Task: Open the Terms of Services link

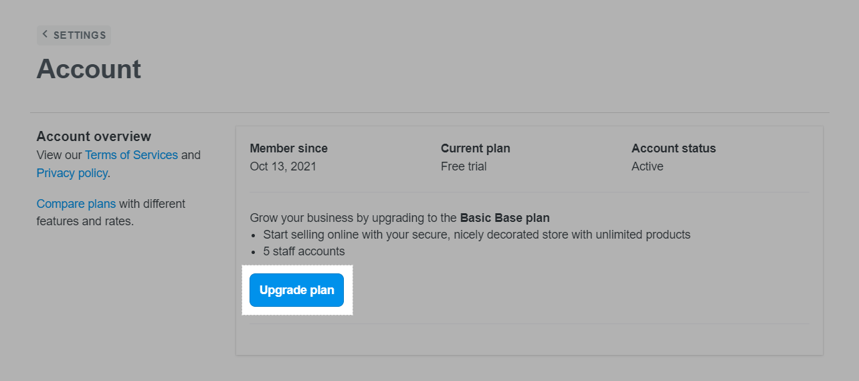Action: (131, 155)
